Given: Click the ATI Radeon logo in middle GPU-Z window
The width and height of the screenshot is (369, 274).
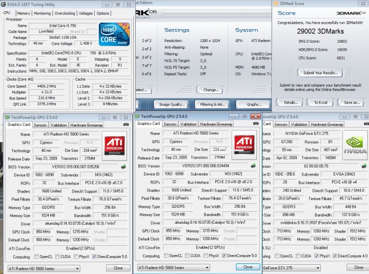Looking at the screenshot, I should click(244, 145).
